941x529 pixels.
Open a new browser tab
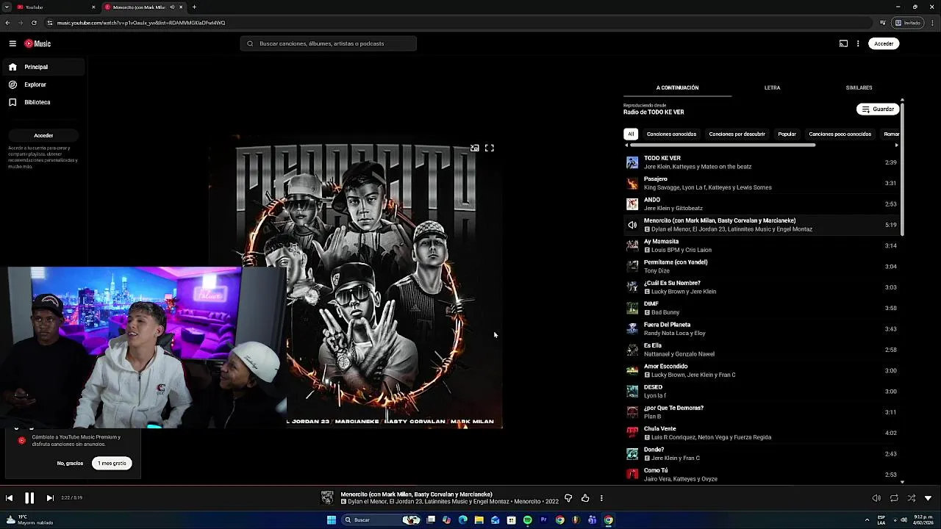pos(194,7)
